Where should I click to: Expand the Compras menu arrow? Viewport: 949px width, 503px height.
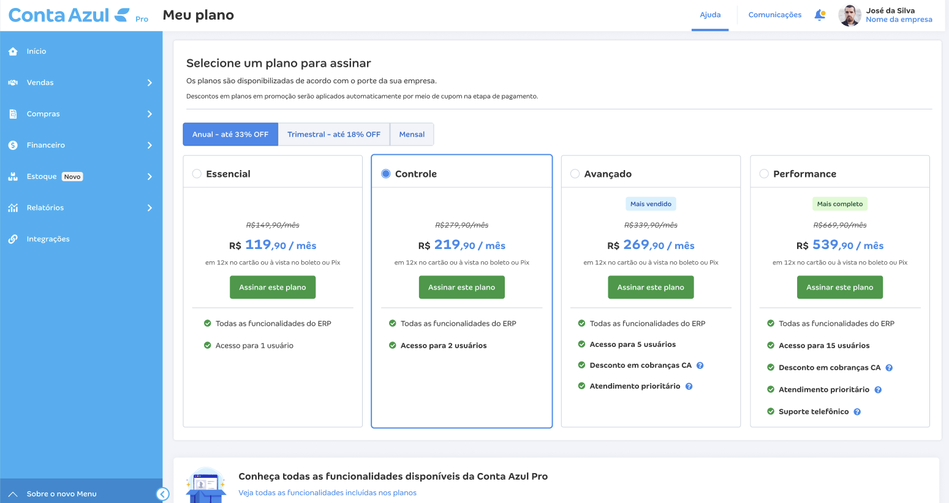[x=149, y=114]
